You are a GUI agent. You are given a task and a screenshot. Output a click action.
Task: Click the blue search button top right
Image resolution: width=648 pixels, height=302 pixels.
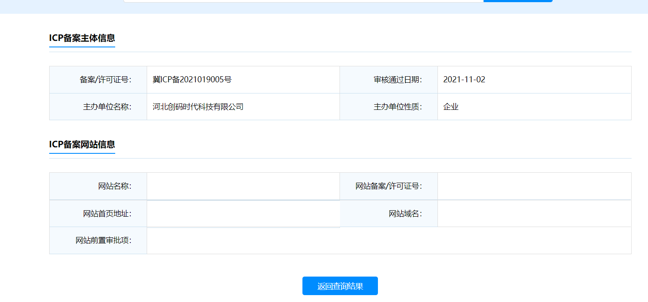(x=517, y=1)
